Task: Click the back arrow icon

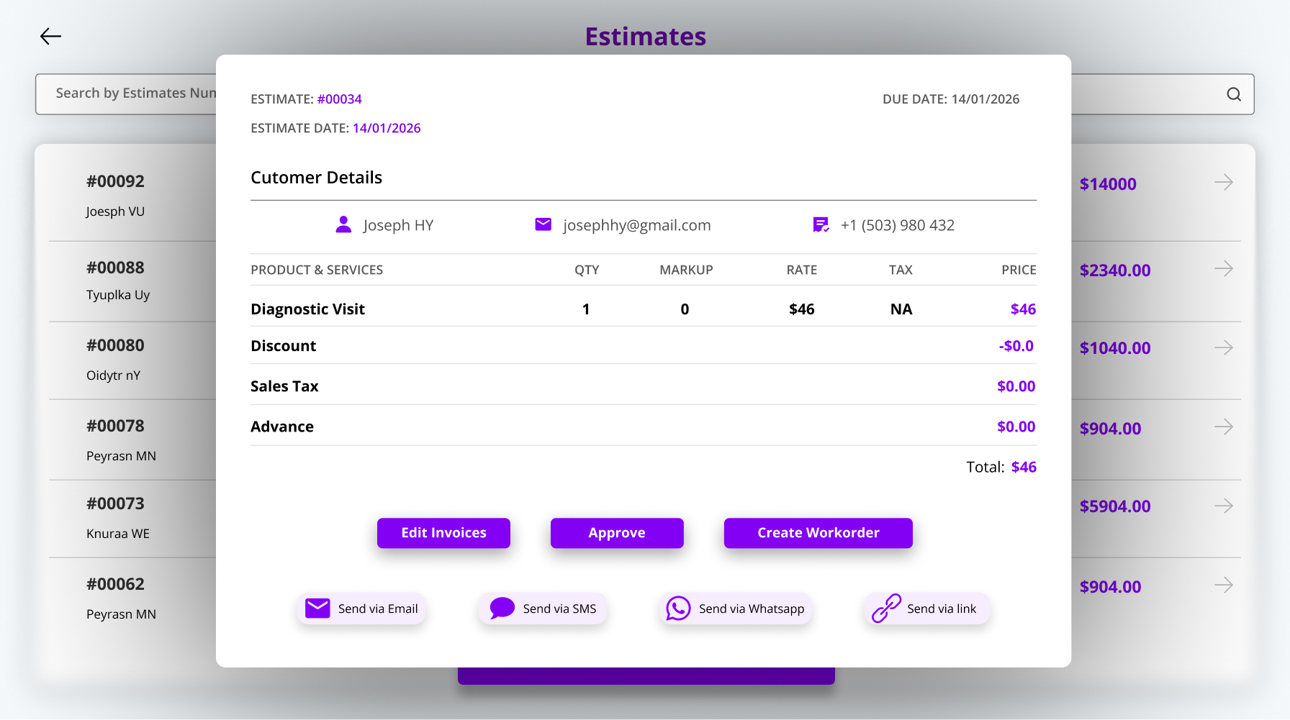Action: (50, 36)
